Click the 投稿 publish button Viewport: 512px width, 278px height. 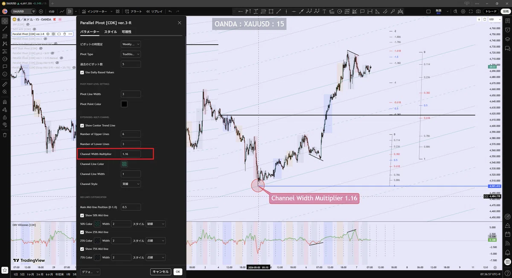[505, 11]
